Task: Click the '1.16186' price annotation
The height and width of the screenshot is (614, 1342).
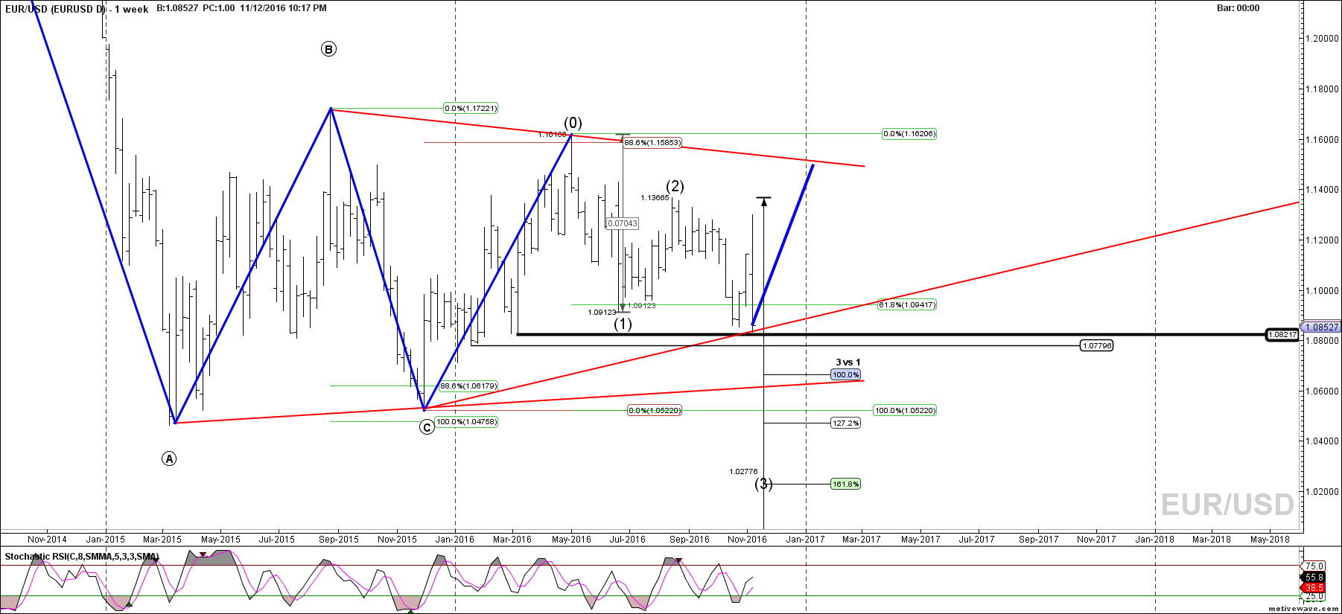Action: [x=553, y=135]
